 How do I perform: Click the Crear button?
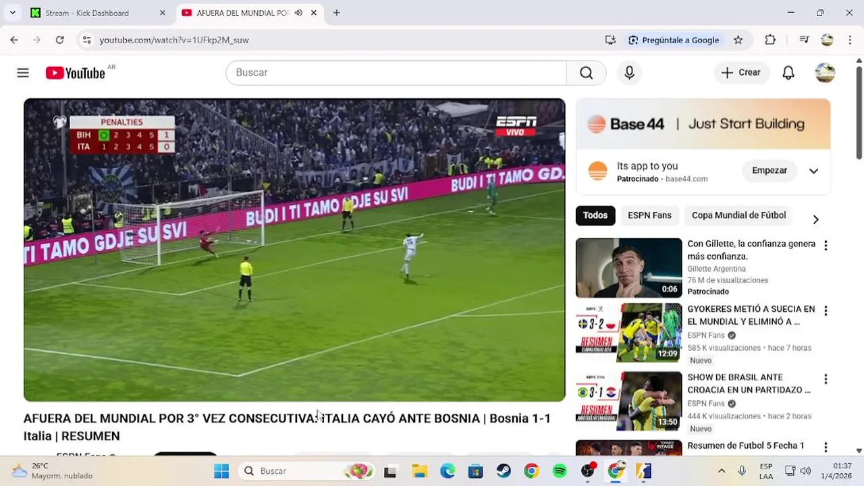(x=741, y=72)
